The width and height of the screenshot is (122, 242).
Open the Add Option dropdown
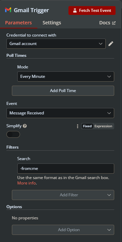click(63, 230)
